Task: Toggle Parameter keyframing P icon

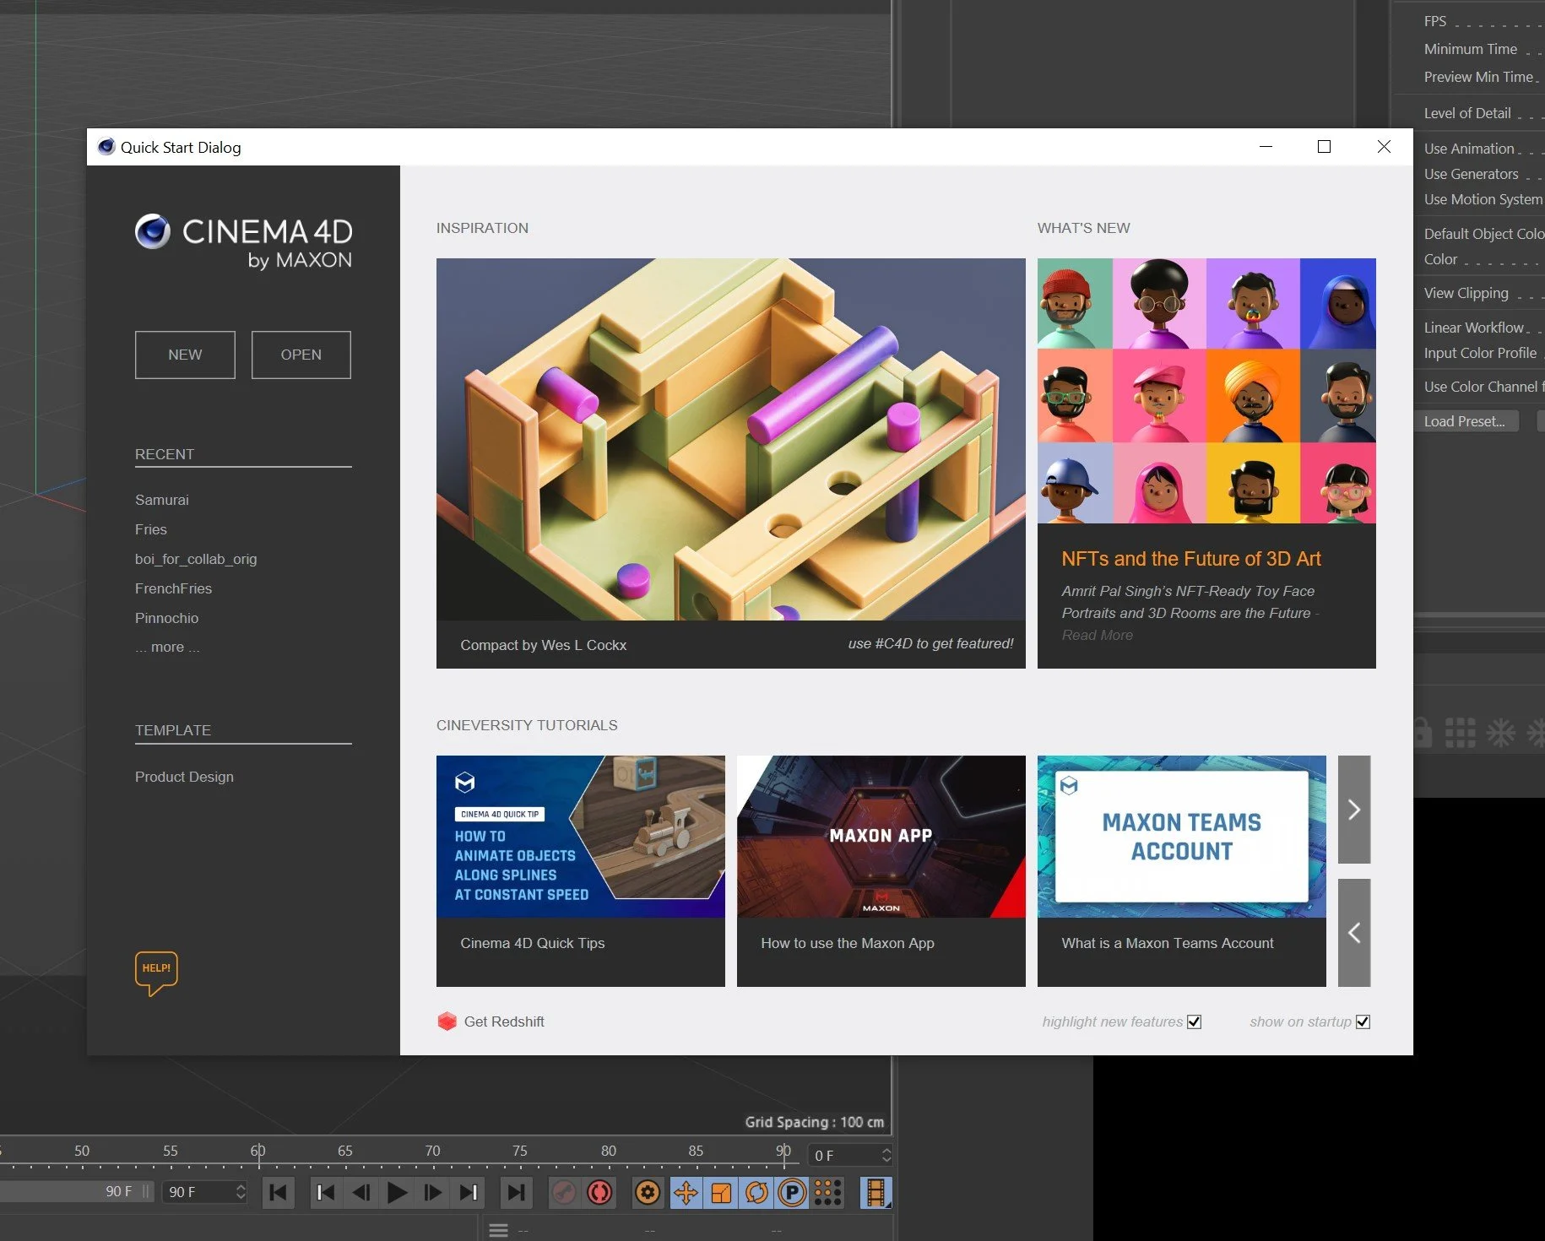Action: click(792, 1192)
